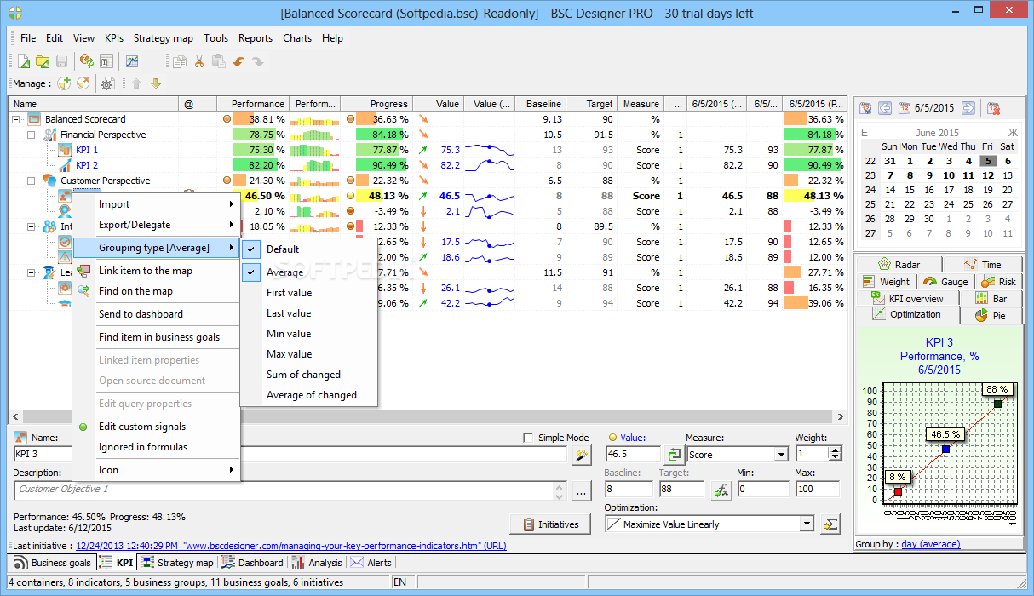1034x596 pixels.
Task: Click the Cut scissors icon
Action: pos(198,61)
